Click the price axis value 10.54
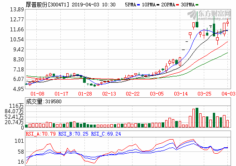The width and height of the screenshot is (236, 166). [x=17, y=40]
